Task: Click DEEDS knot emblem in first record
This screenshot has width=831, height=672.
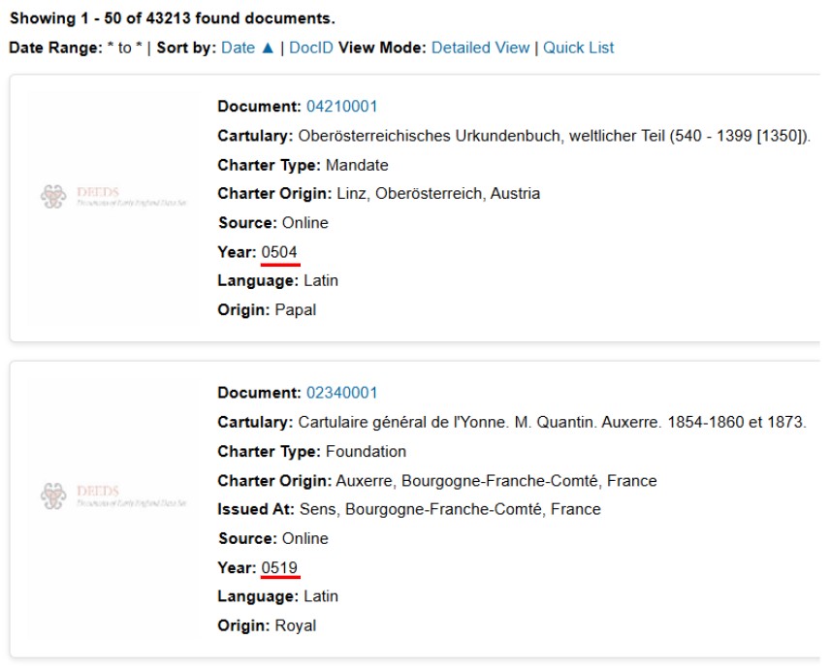Action: pos(53,197)
